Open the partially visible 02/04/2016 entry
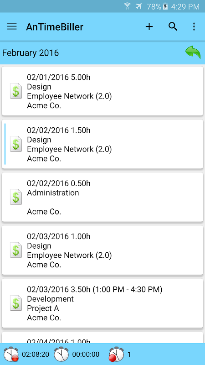 [102, 338]
